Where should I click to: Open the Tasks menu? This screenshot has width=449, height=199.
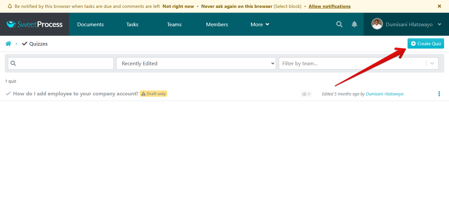pos(132,24)
